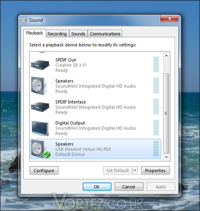Confirm with the OK button
200x211 pixels.
click(97, 187)
